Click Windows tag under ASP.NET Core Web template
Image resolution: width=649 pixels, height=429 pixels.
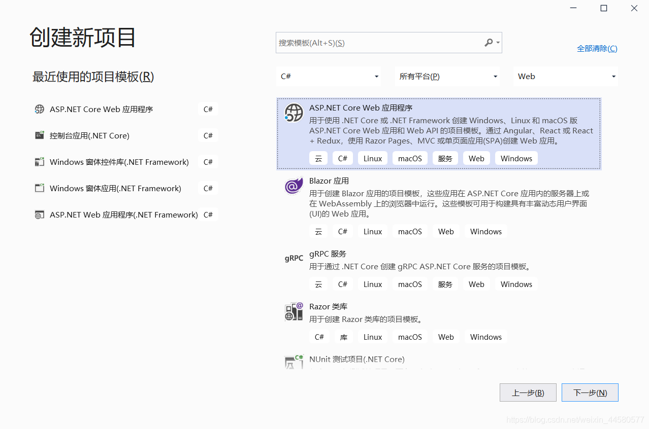tap(516, 158)
